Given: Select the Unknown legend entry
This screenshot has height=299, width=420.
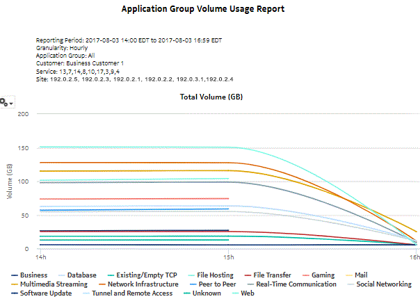Looking at the screenshot, I should click(206, 293).
